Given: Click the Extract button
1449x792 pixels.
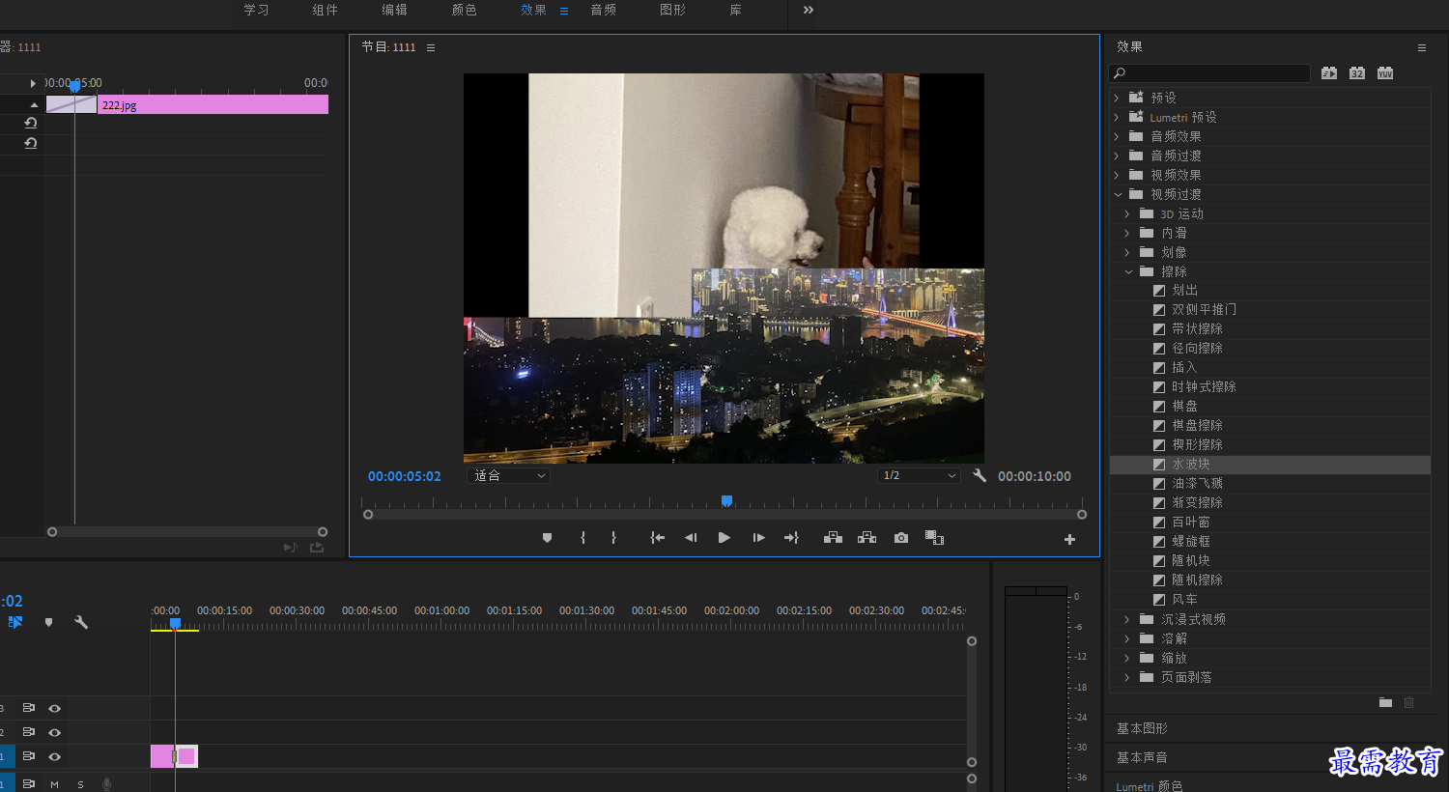Looking at the screenshot, I should (867, 538).
